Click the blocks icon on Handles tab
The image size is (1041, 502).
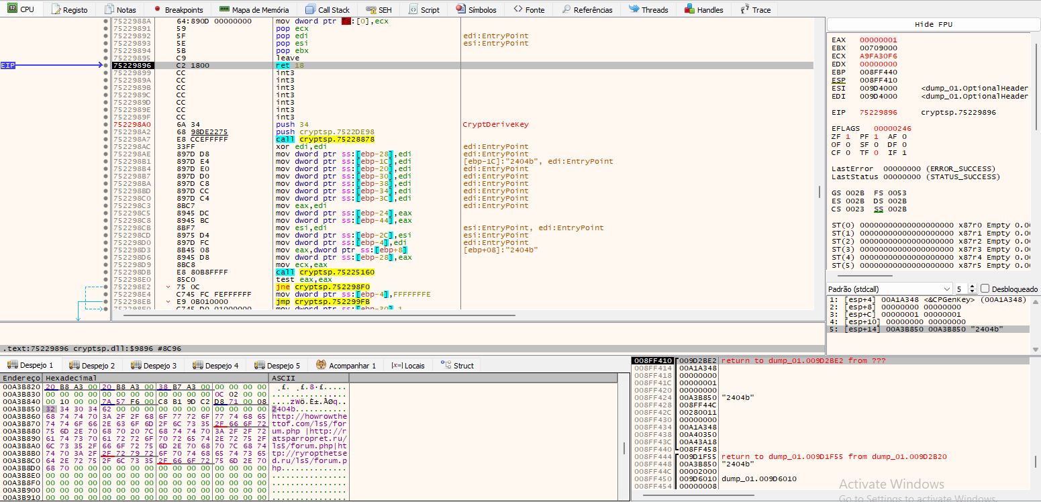pyautogui.click(x=689, y=9)
